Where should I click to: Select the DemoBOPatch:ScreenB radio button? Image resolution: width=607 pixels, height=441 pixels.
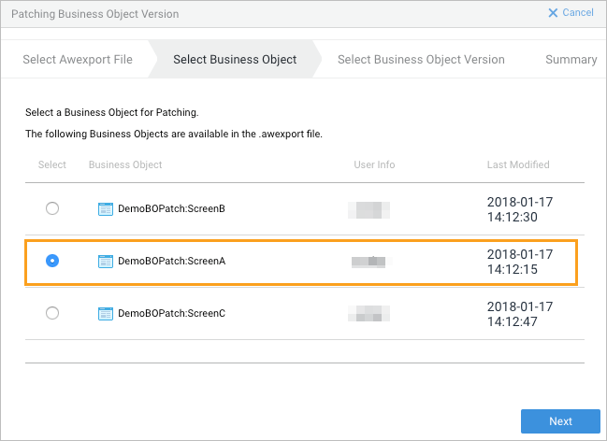(52, 209)
